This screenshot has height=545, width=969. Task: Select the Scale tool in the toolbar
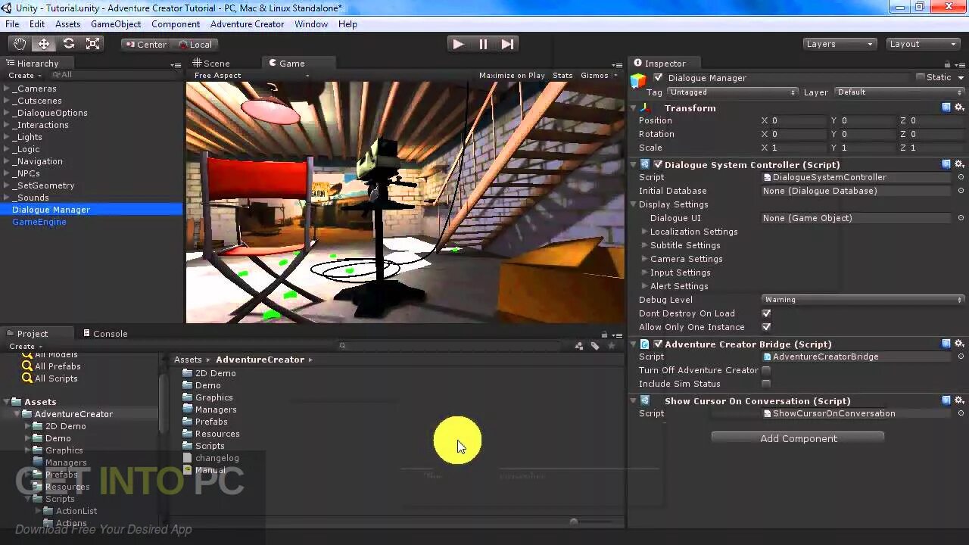pyautogui.click(x=92, y=44)
